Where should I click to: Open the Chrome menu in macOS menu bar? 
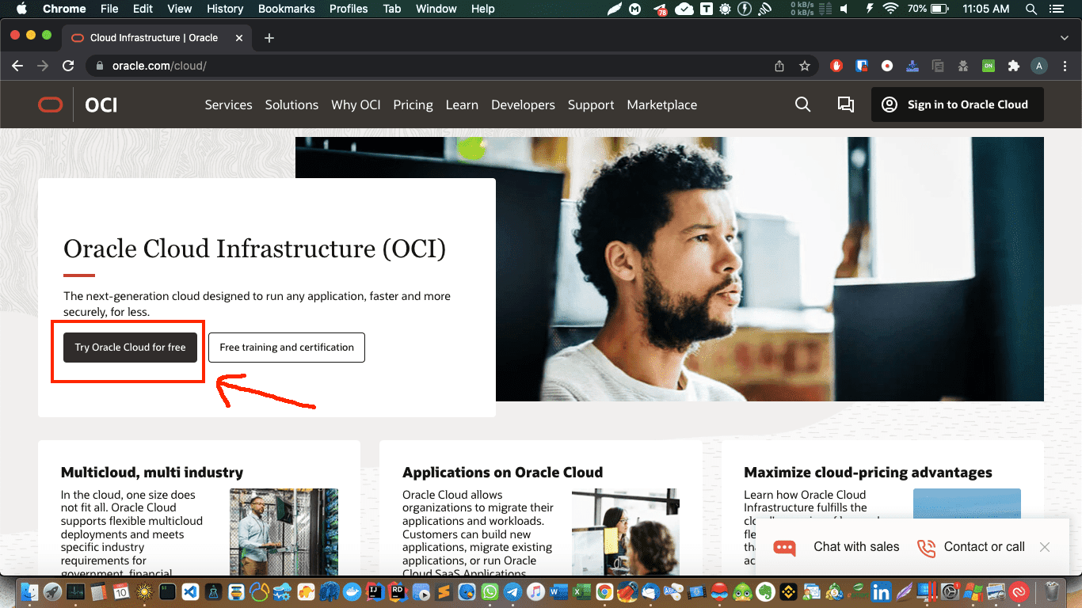(x=64, y=9)
